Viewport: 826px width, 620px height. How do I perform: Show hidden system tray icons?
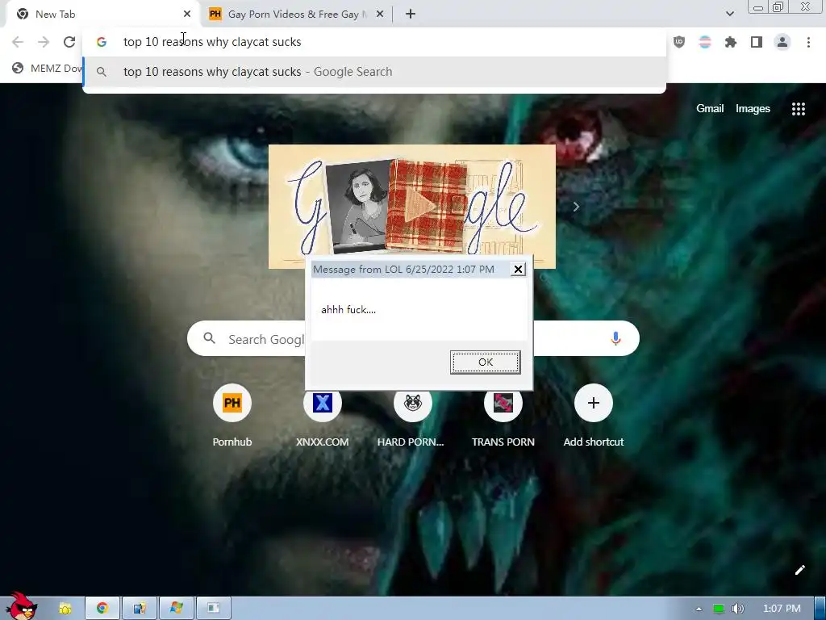pyautogui.click(x=699, y=609)
